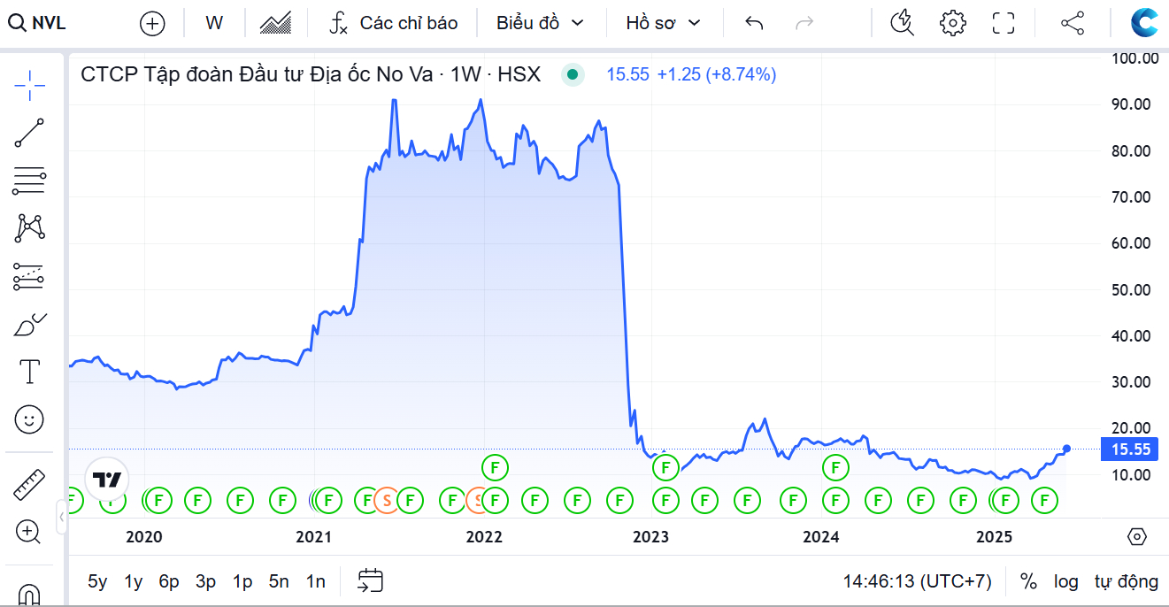This screenshot has width=1169, height=607.
Task: Set range to 5n
Action: (279, 581)
